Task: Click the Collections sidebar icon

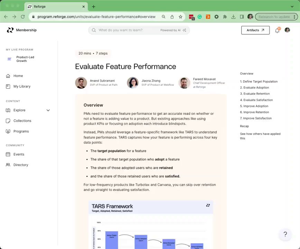Action: [8, 121]
